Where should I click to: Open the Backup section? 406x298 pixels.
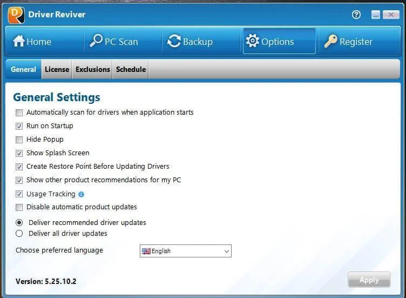tap(201, 41)
